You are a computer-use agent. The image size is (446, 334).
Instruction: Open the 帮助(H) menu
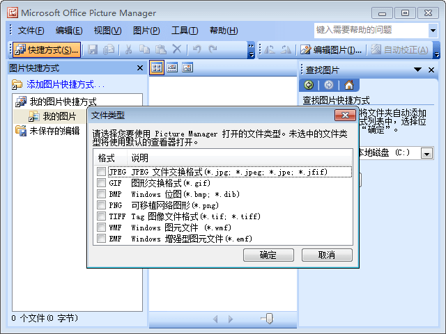click(x=224, y=31)
